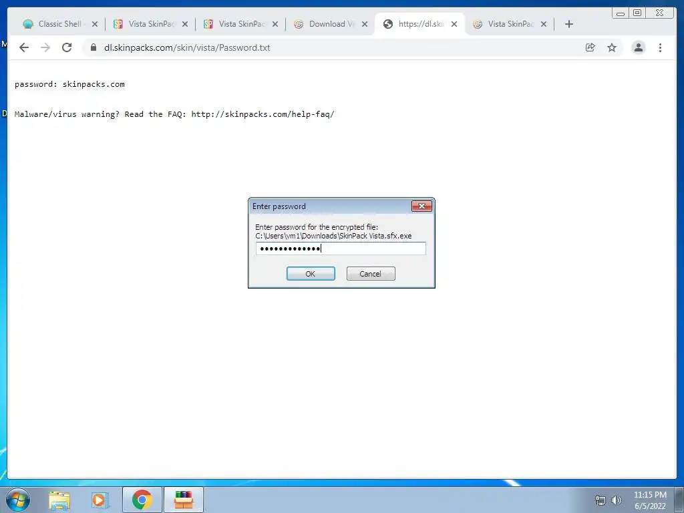Bookmark this page with star
The image size is (684, 513).
(612, 47)
